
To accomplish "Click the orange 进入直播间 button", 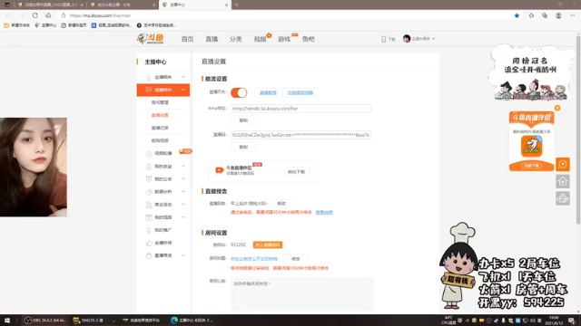I will [x=268, y=245].
